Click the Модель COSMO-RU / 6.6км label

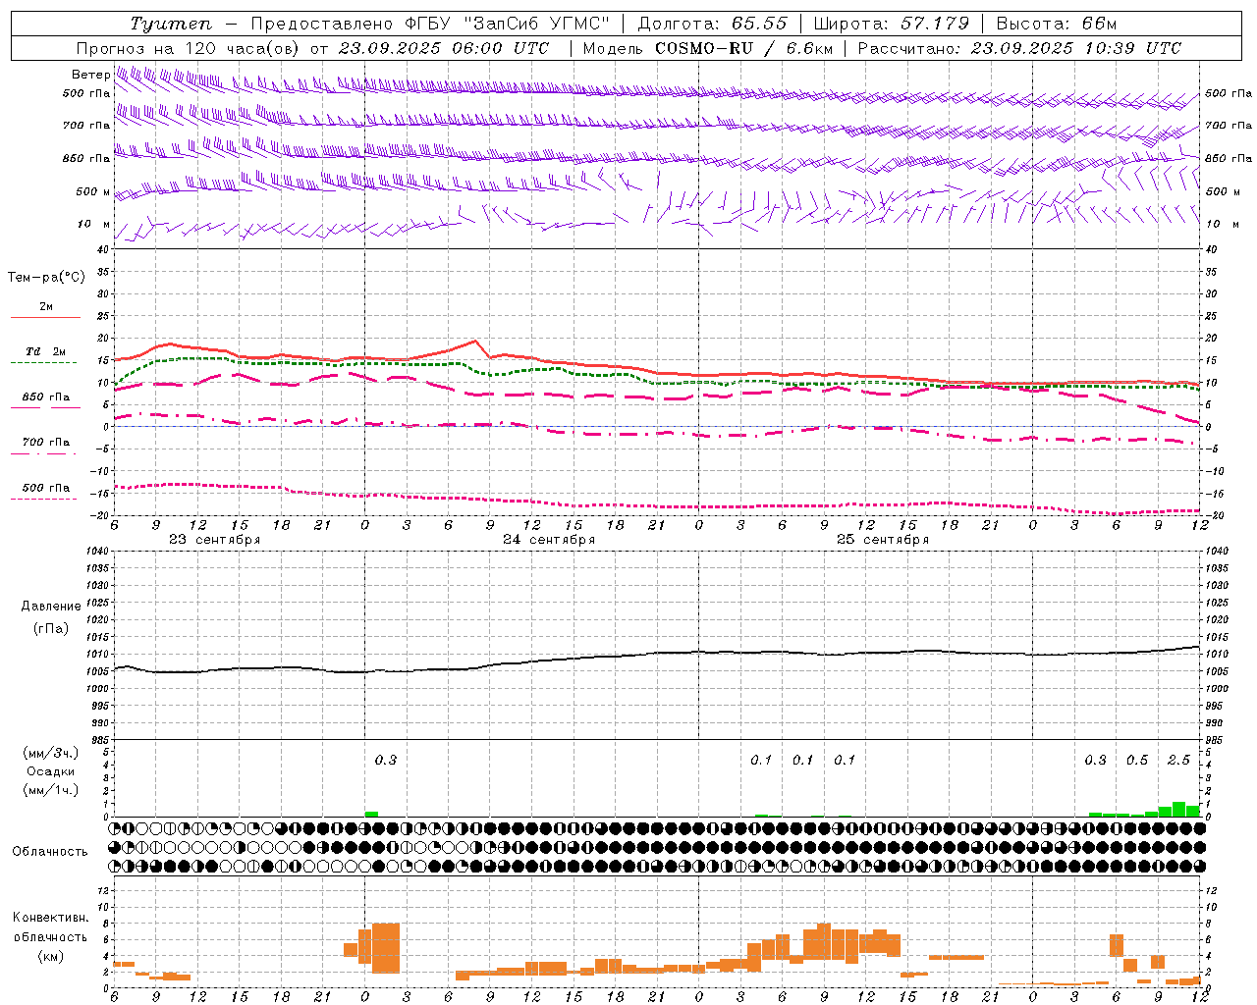point(708,48)
